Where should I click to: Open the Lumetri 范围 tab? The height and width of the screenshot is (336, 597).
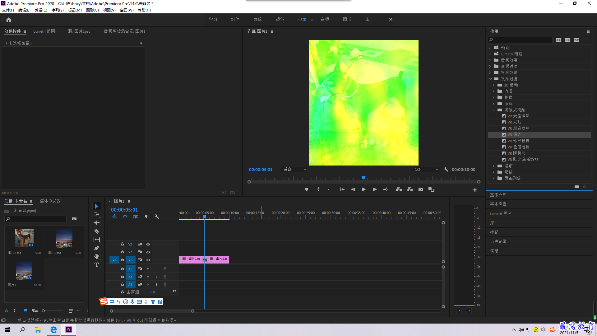(44, 31)
